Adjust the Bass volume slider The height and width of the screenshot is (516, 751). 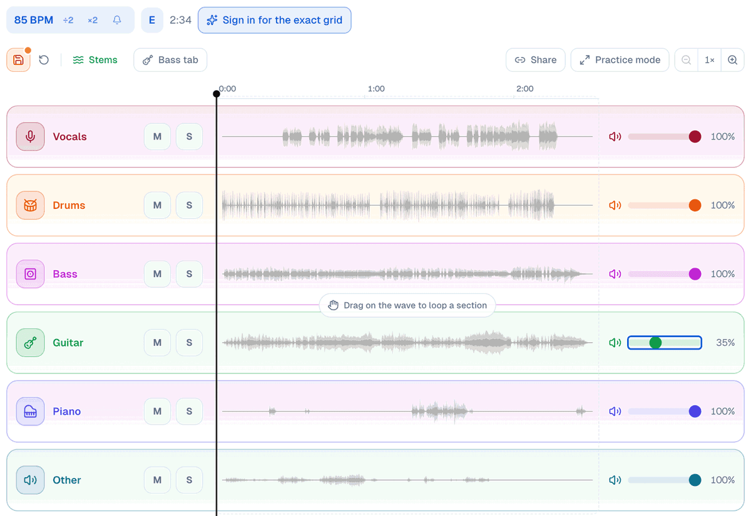(665, 274)
